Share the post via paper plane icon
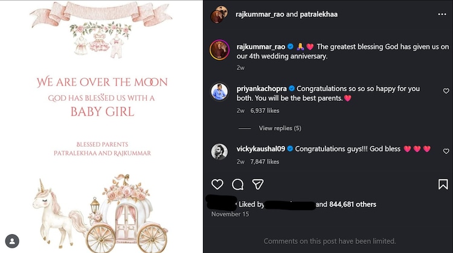 click(x=258, y=184)
